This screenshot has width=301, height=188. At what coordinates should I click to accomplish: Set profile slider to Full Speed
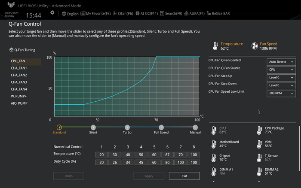click(161, 127)
